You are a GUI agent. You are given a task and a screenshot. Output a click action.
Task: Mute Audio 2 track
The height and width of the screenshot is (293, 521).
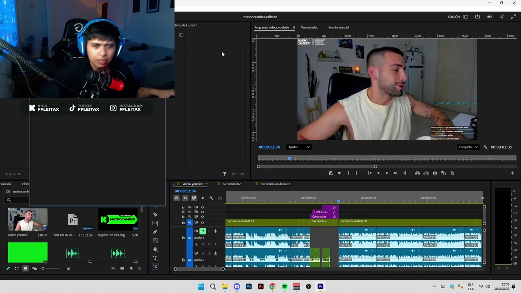pyautogui.click(x=203, y=254)
